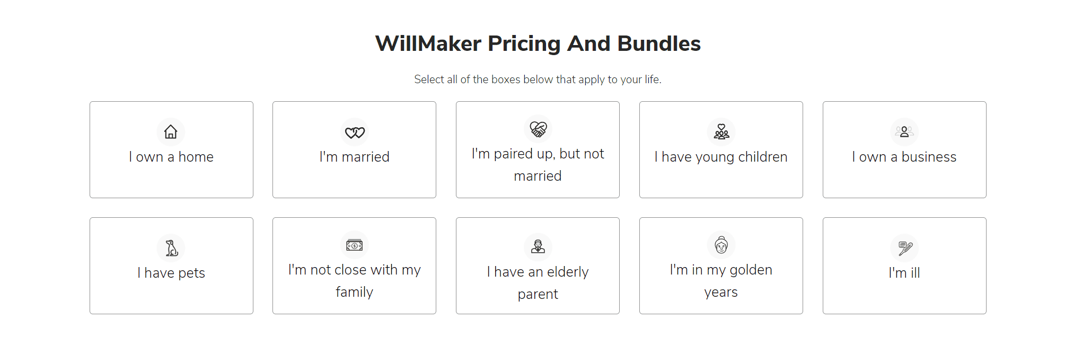Toggle the "I'm married" text option

pyautogui.click(x=355, y=157)
